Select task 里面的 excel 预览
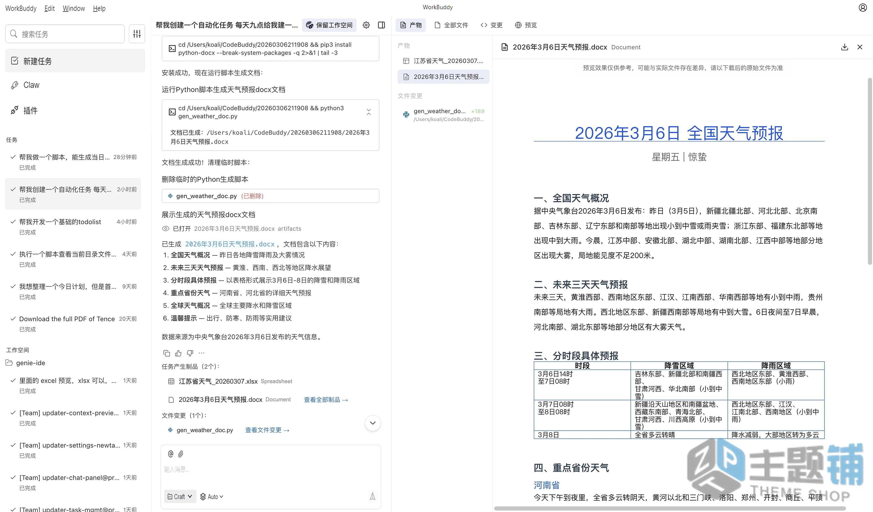This screenshot has width=873, height=512. click(73, 385)
